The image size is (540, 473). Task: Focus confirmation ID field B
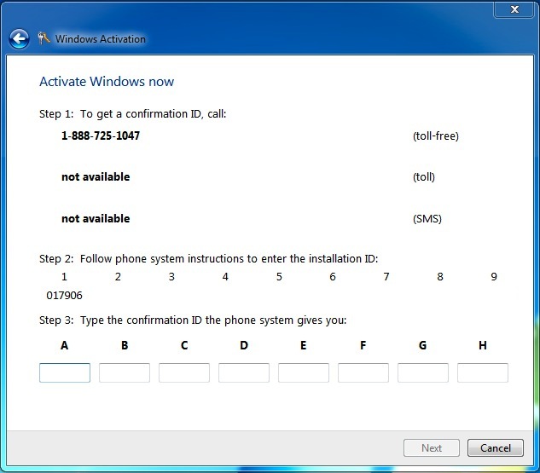125,372
